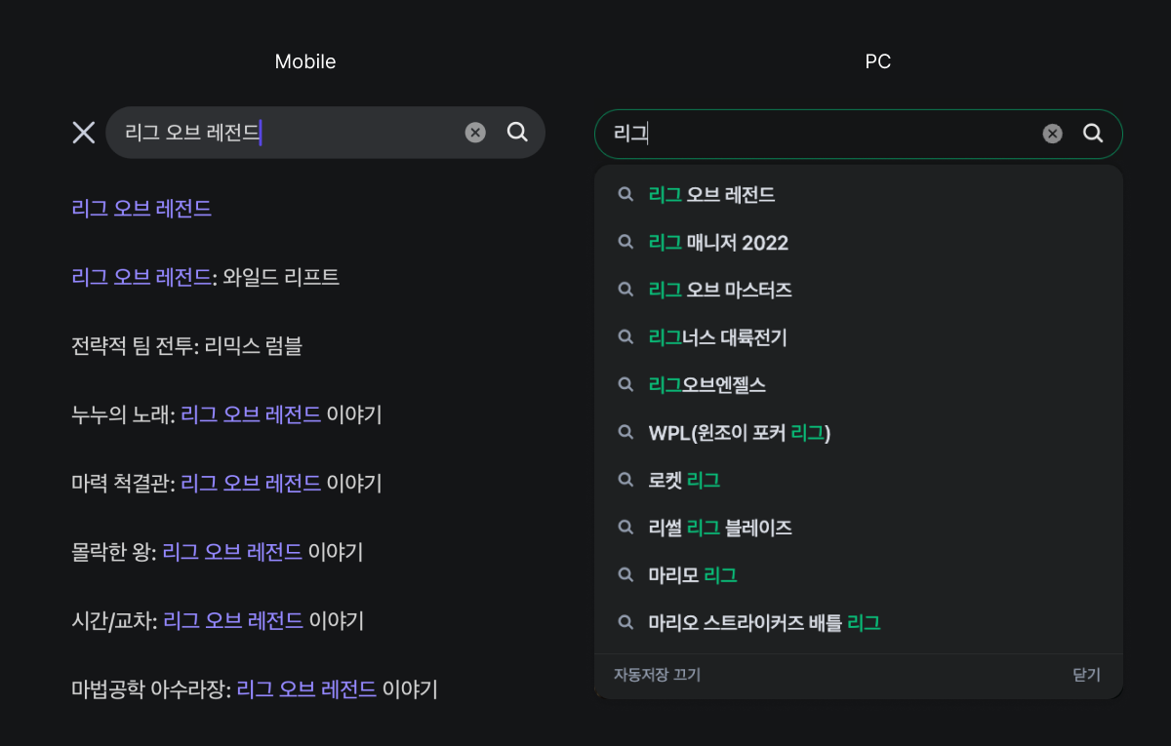The width and height of the screenshot is (1171, 746).
Task: Click search icon beside 마리모 리그
Action: coord(626,574)
